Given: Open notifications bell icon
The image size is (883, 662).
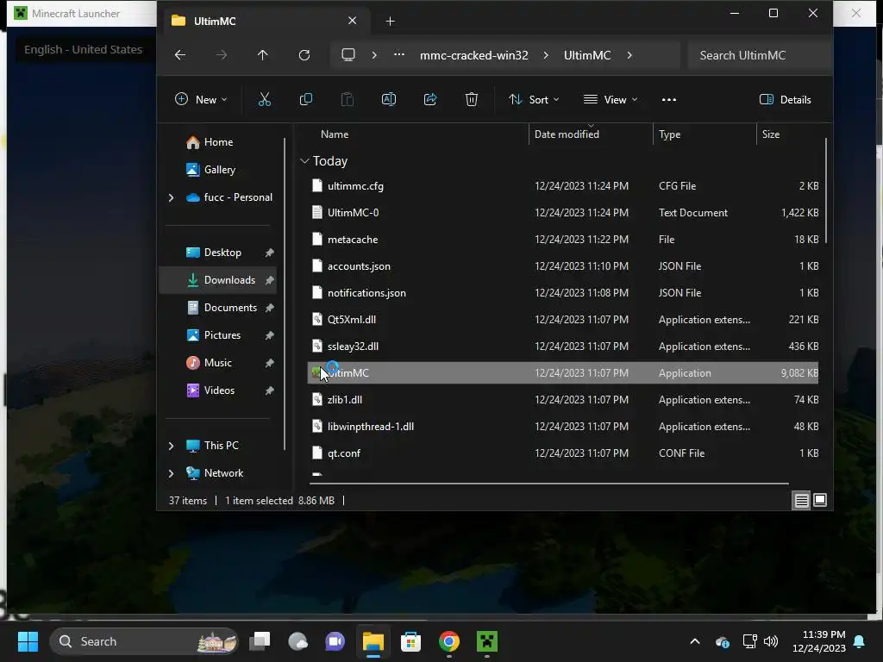Looking at the screenshot, I should (860, 641).
